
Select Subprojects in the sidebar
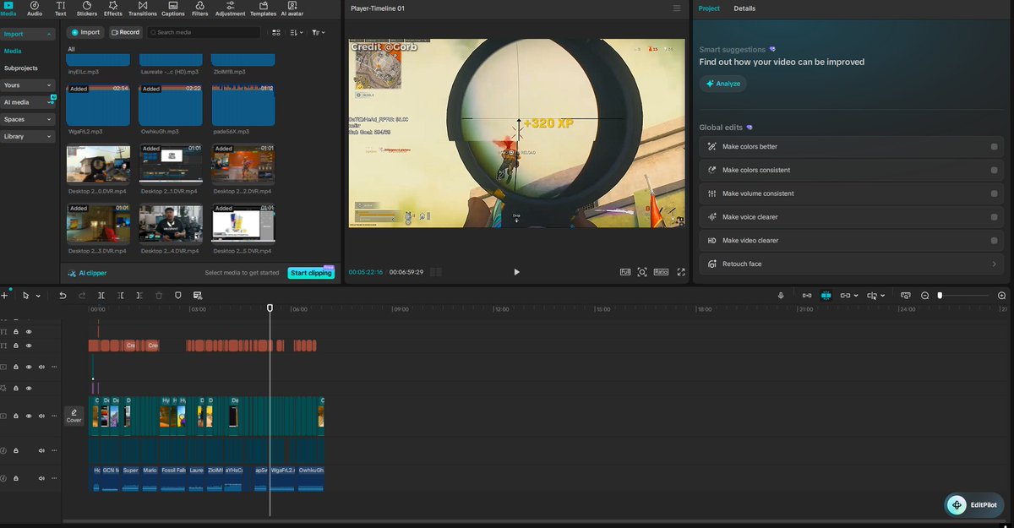(21, 68)
